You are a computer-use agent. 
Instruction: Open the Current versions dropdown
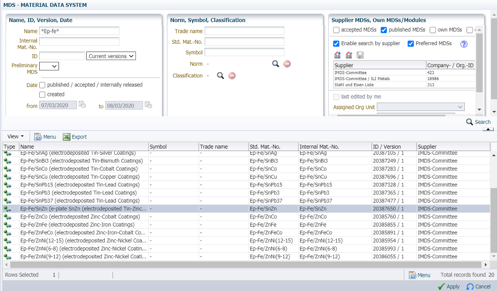pyautogui.click(x=111, y=56)
